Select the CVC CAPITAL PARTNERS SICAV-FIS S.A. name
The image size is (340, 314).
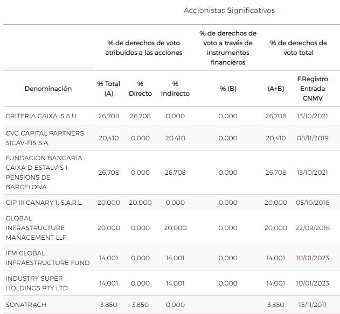click(45, 138)
